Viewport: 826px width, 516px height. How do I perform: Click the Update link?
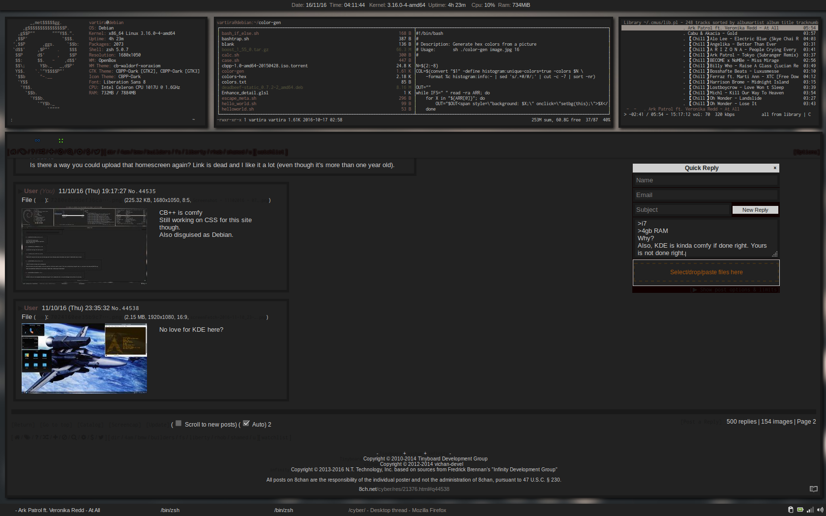click(157, 425)
